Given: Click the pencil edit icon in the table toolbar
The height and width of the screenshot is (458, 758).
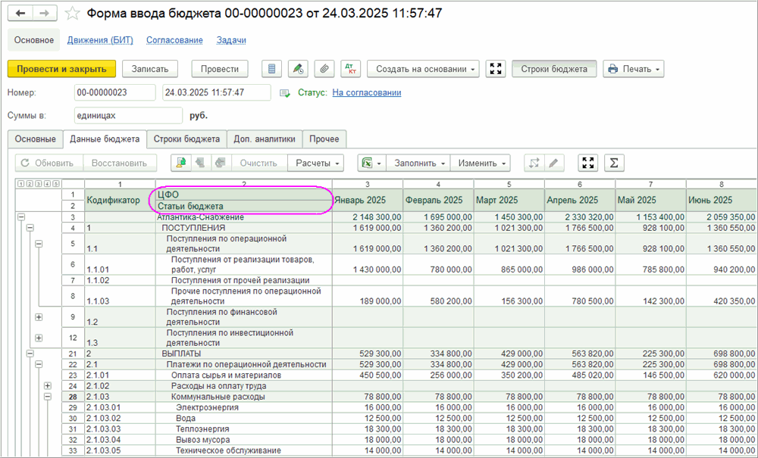Looking at the screenshot, I should pos(554,163).
